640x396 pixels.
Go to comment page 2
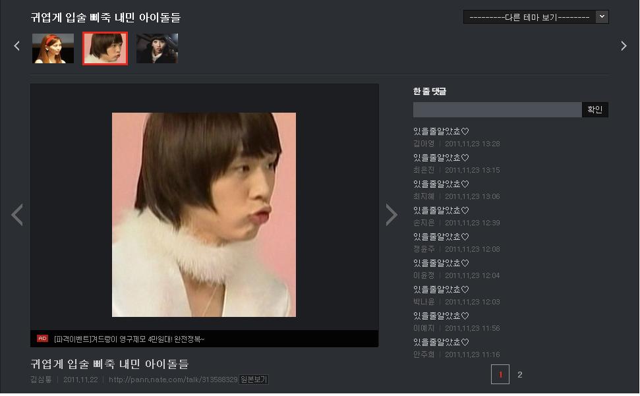point(519,374)
